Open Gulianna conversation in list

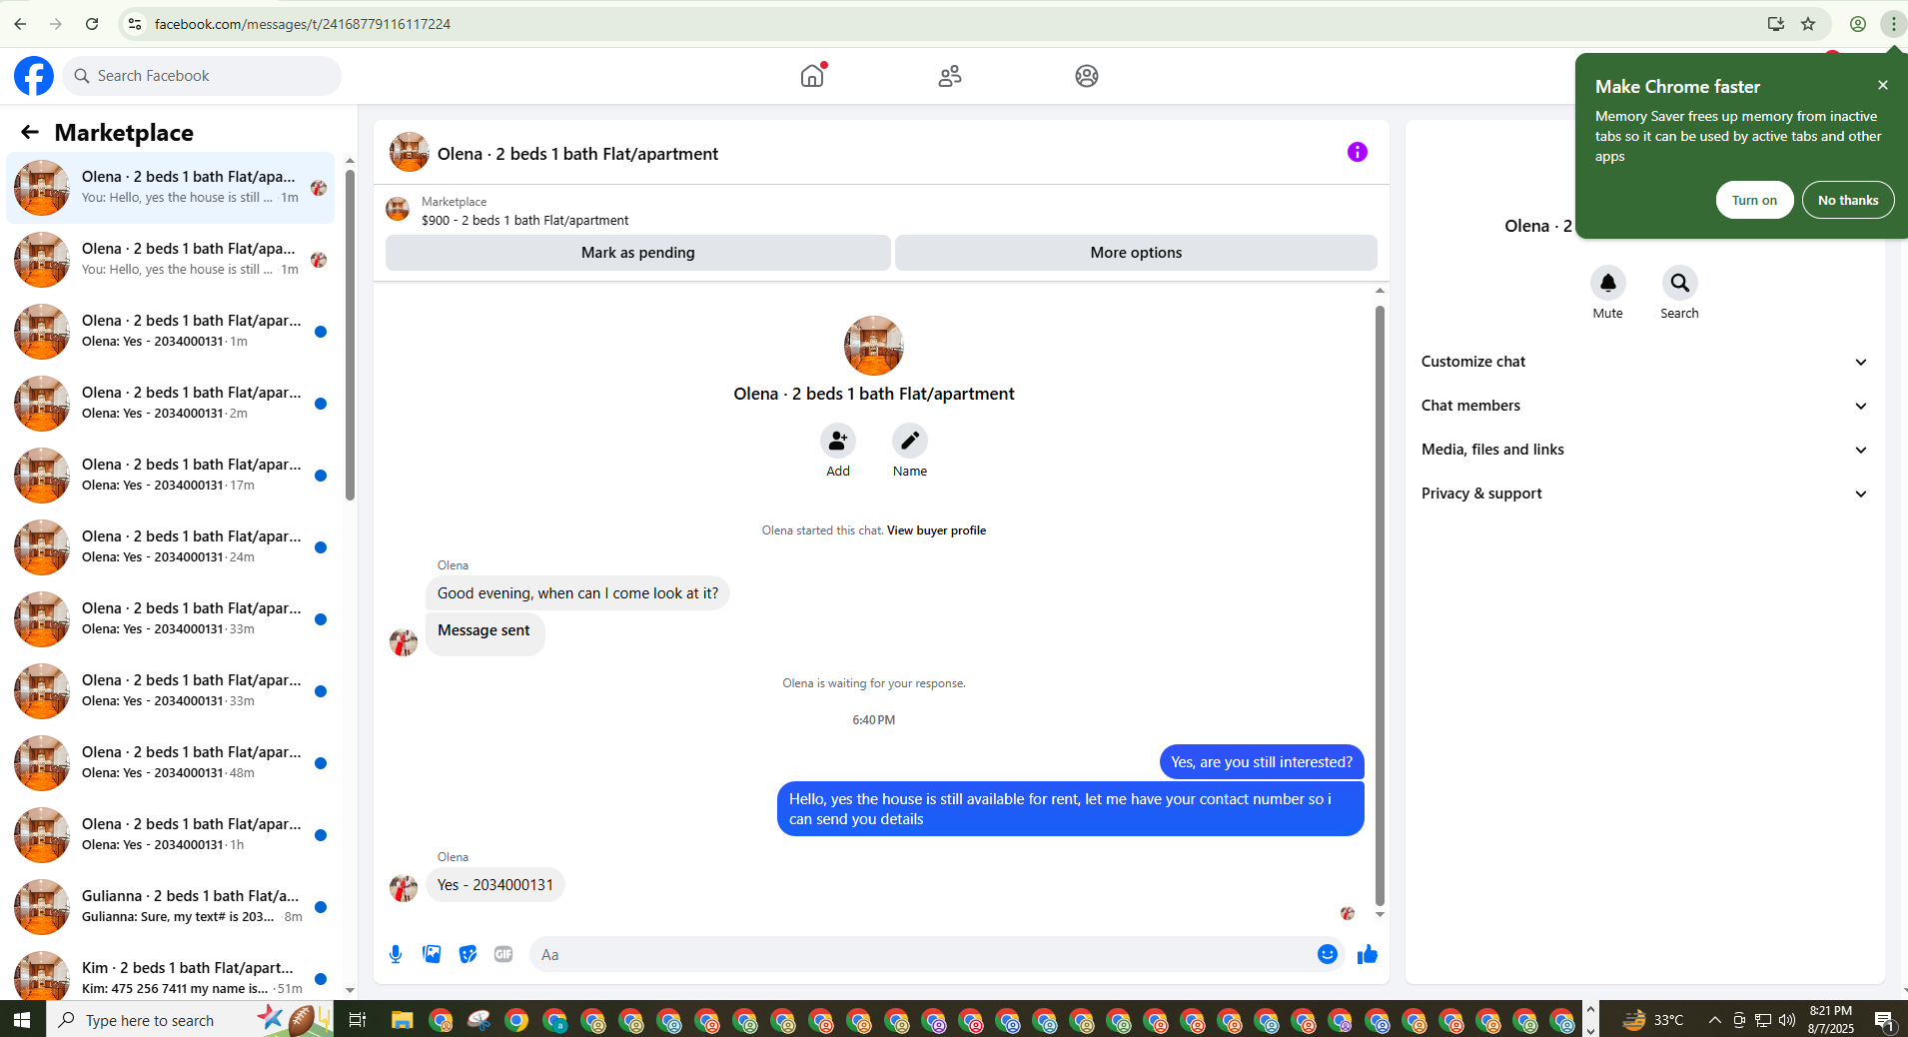point(171,907)
